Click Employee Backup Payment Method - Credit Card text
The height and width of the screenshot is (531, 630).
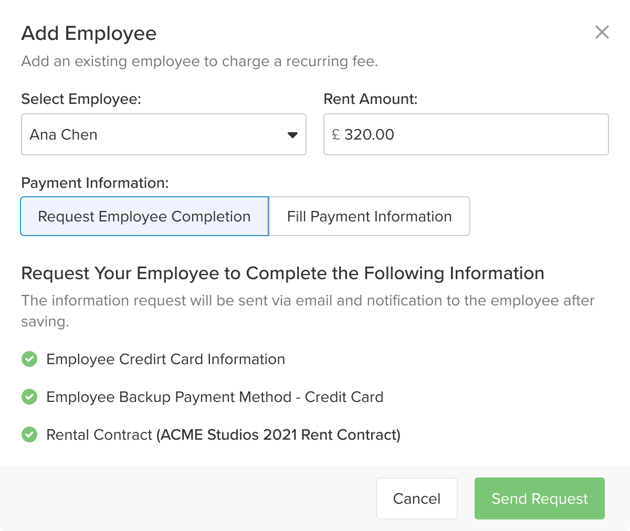tap(215, 397)
